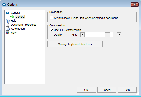
Task: Select the General child tree item
Action: click(x=20, y=17)
